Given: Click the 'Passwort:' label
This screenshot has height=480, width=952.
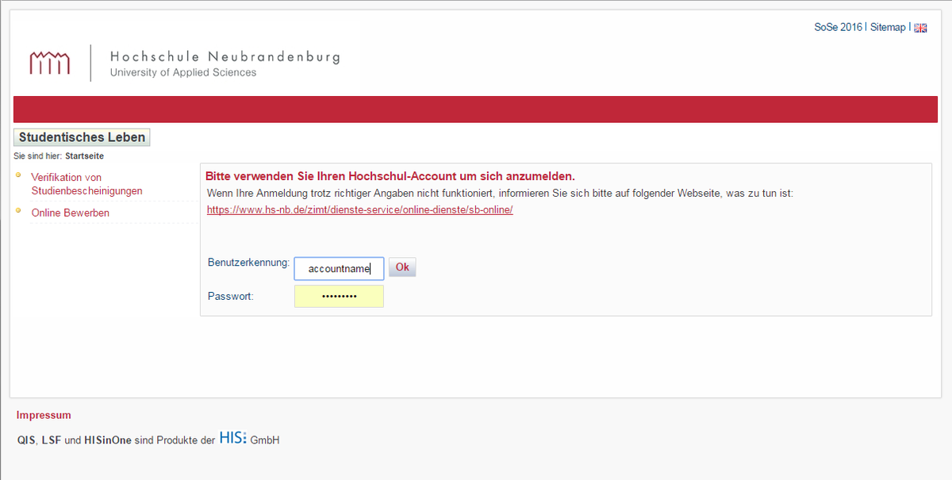Looking at the screenshot, I should click(x=231, y=296).
